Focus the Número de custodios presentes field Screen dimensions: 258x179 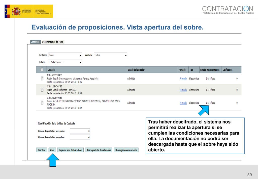[80, 137]
